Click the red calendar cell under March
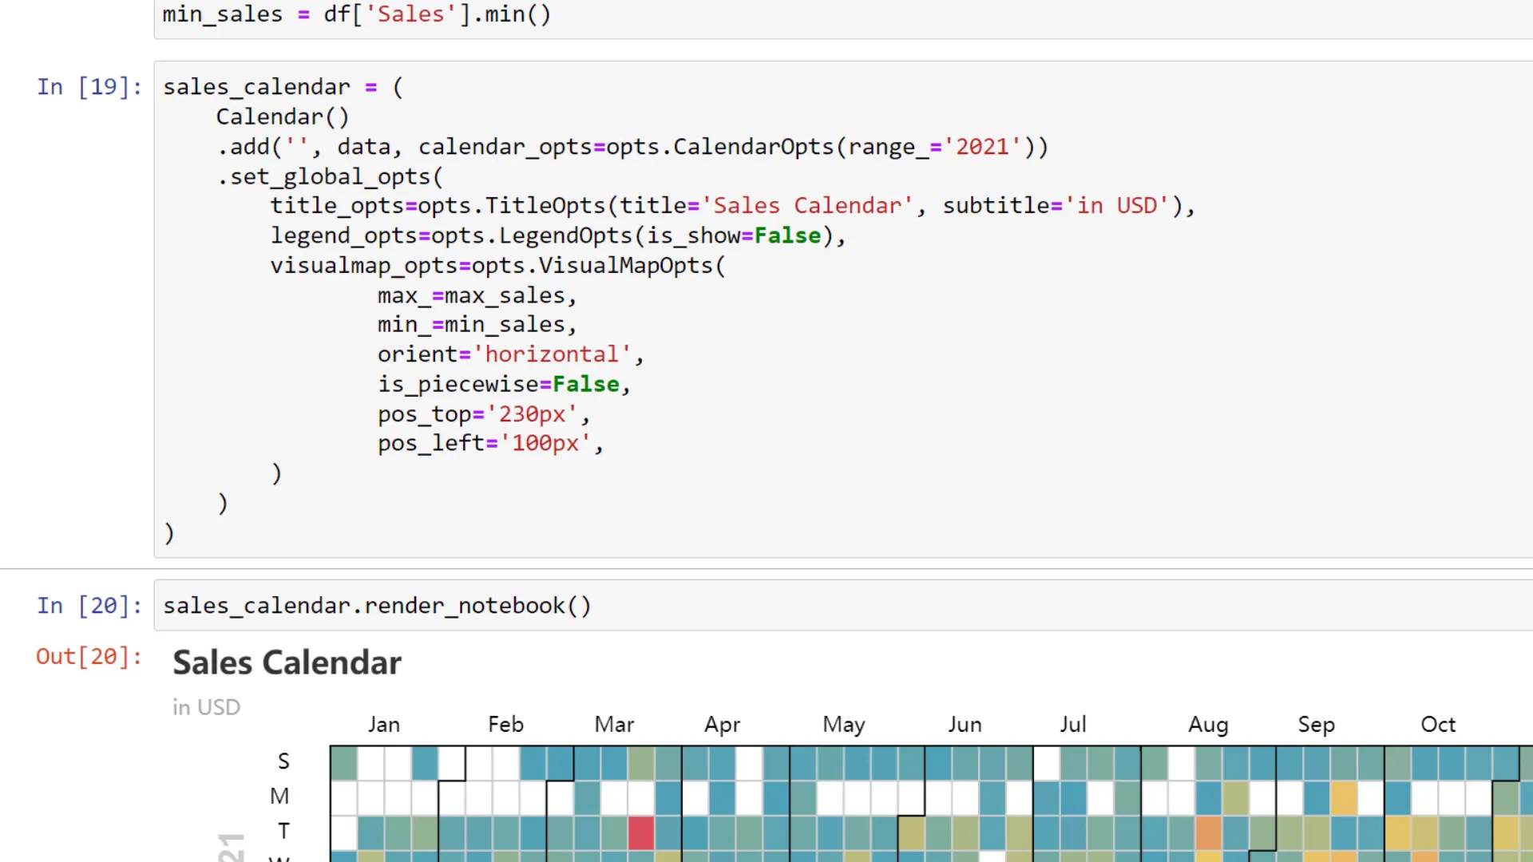This screenshot has height=862, width=1533. coord(640,832)
